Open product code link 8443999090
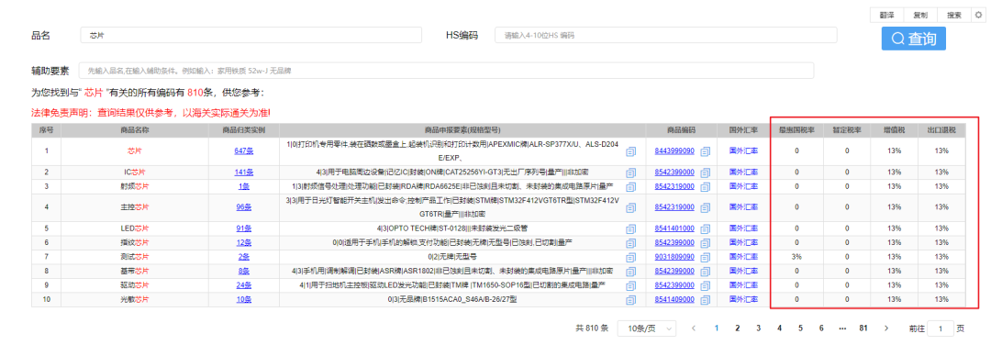The image size is (991, 345). pos(674,151)
